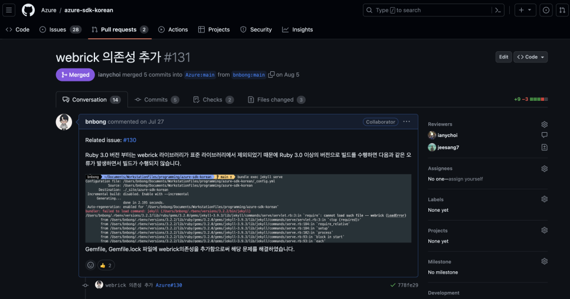The image size is (570, 299).
Task: Open the Pull requests repository tab
Action: tap(120, 29)
